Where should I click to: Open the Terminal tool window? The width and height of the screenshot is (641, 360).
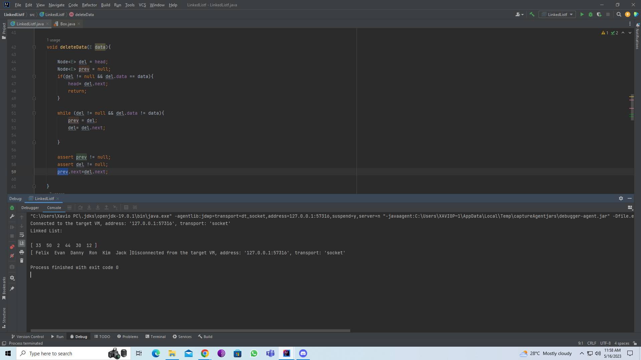tap(156, 337)
